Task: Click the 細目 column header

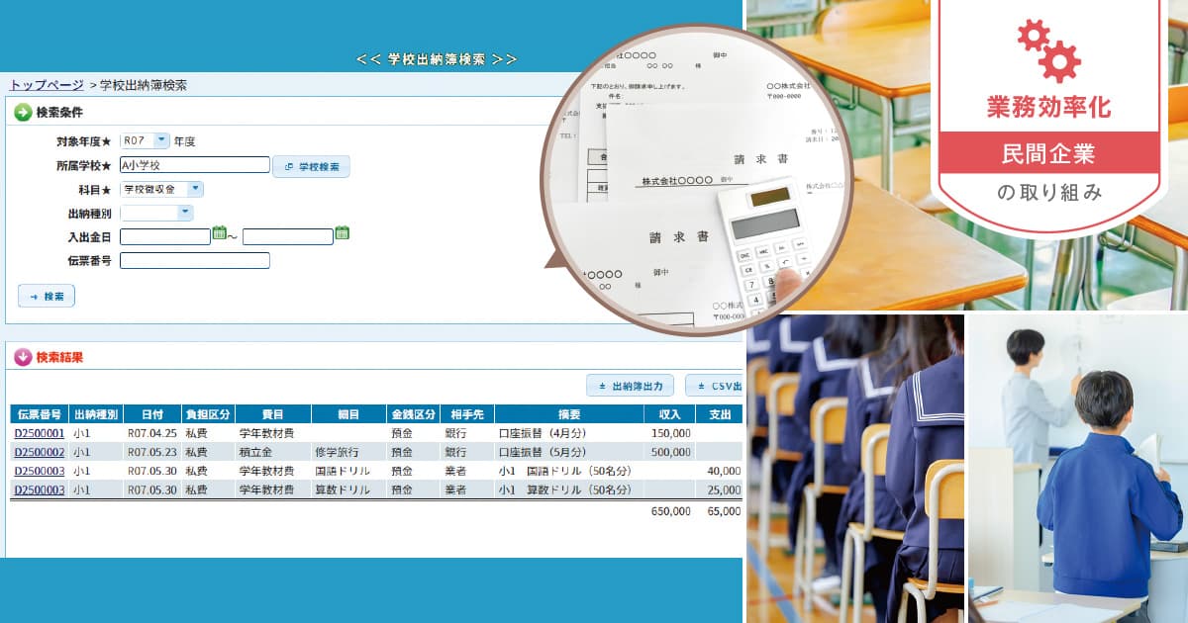Action: tap(348, 414)
